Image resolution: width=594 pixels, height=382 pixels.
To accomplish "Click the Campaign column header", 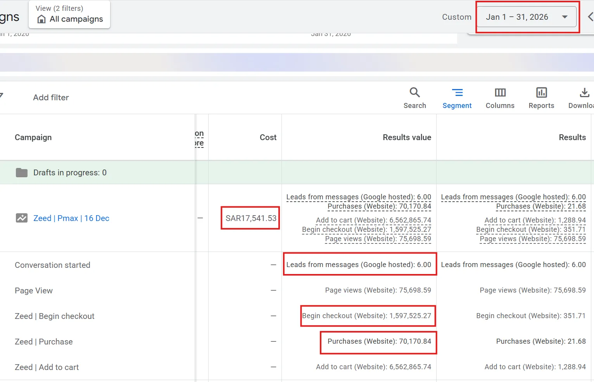I will click(x=33, y=137).
